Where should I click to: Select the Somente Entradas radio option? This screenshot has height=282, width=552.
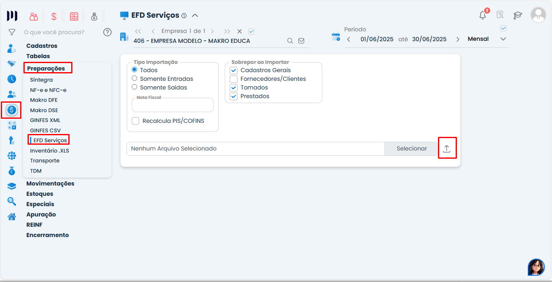pyautogui.click(x=134, y=78)
